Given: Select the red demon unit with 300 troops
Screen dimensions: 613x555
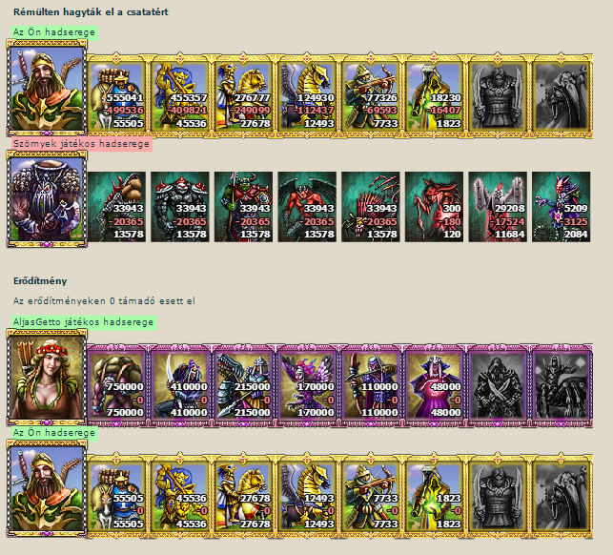Looking at the screenshot, I should point(434,207).
